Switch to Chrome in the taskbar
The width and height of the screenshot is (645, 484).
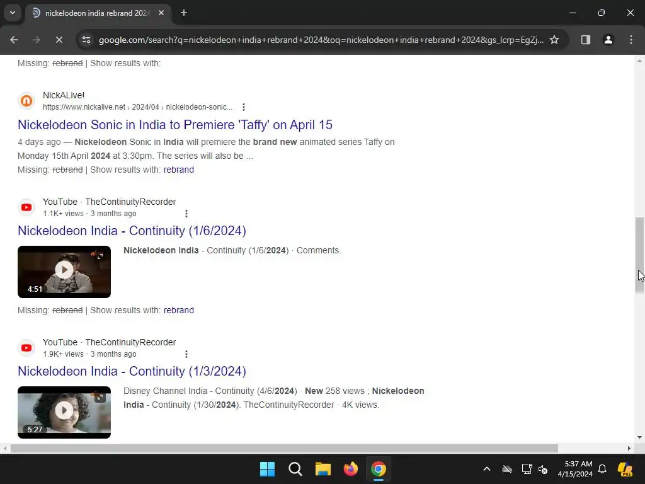[379, 469]
